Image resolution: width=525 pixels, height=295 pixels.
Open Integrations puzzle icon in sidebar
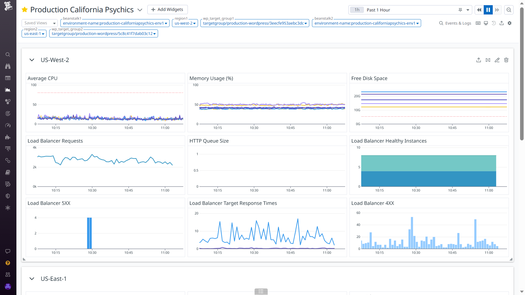point(8,137)
